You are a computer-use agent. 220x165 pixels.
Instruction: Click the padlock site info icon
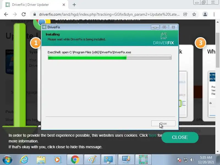click(35, 14)
